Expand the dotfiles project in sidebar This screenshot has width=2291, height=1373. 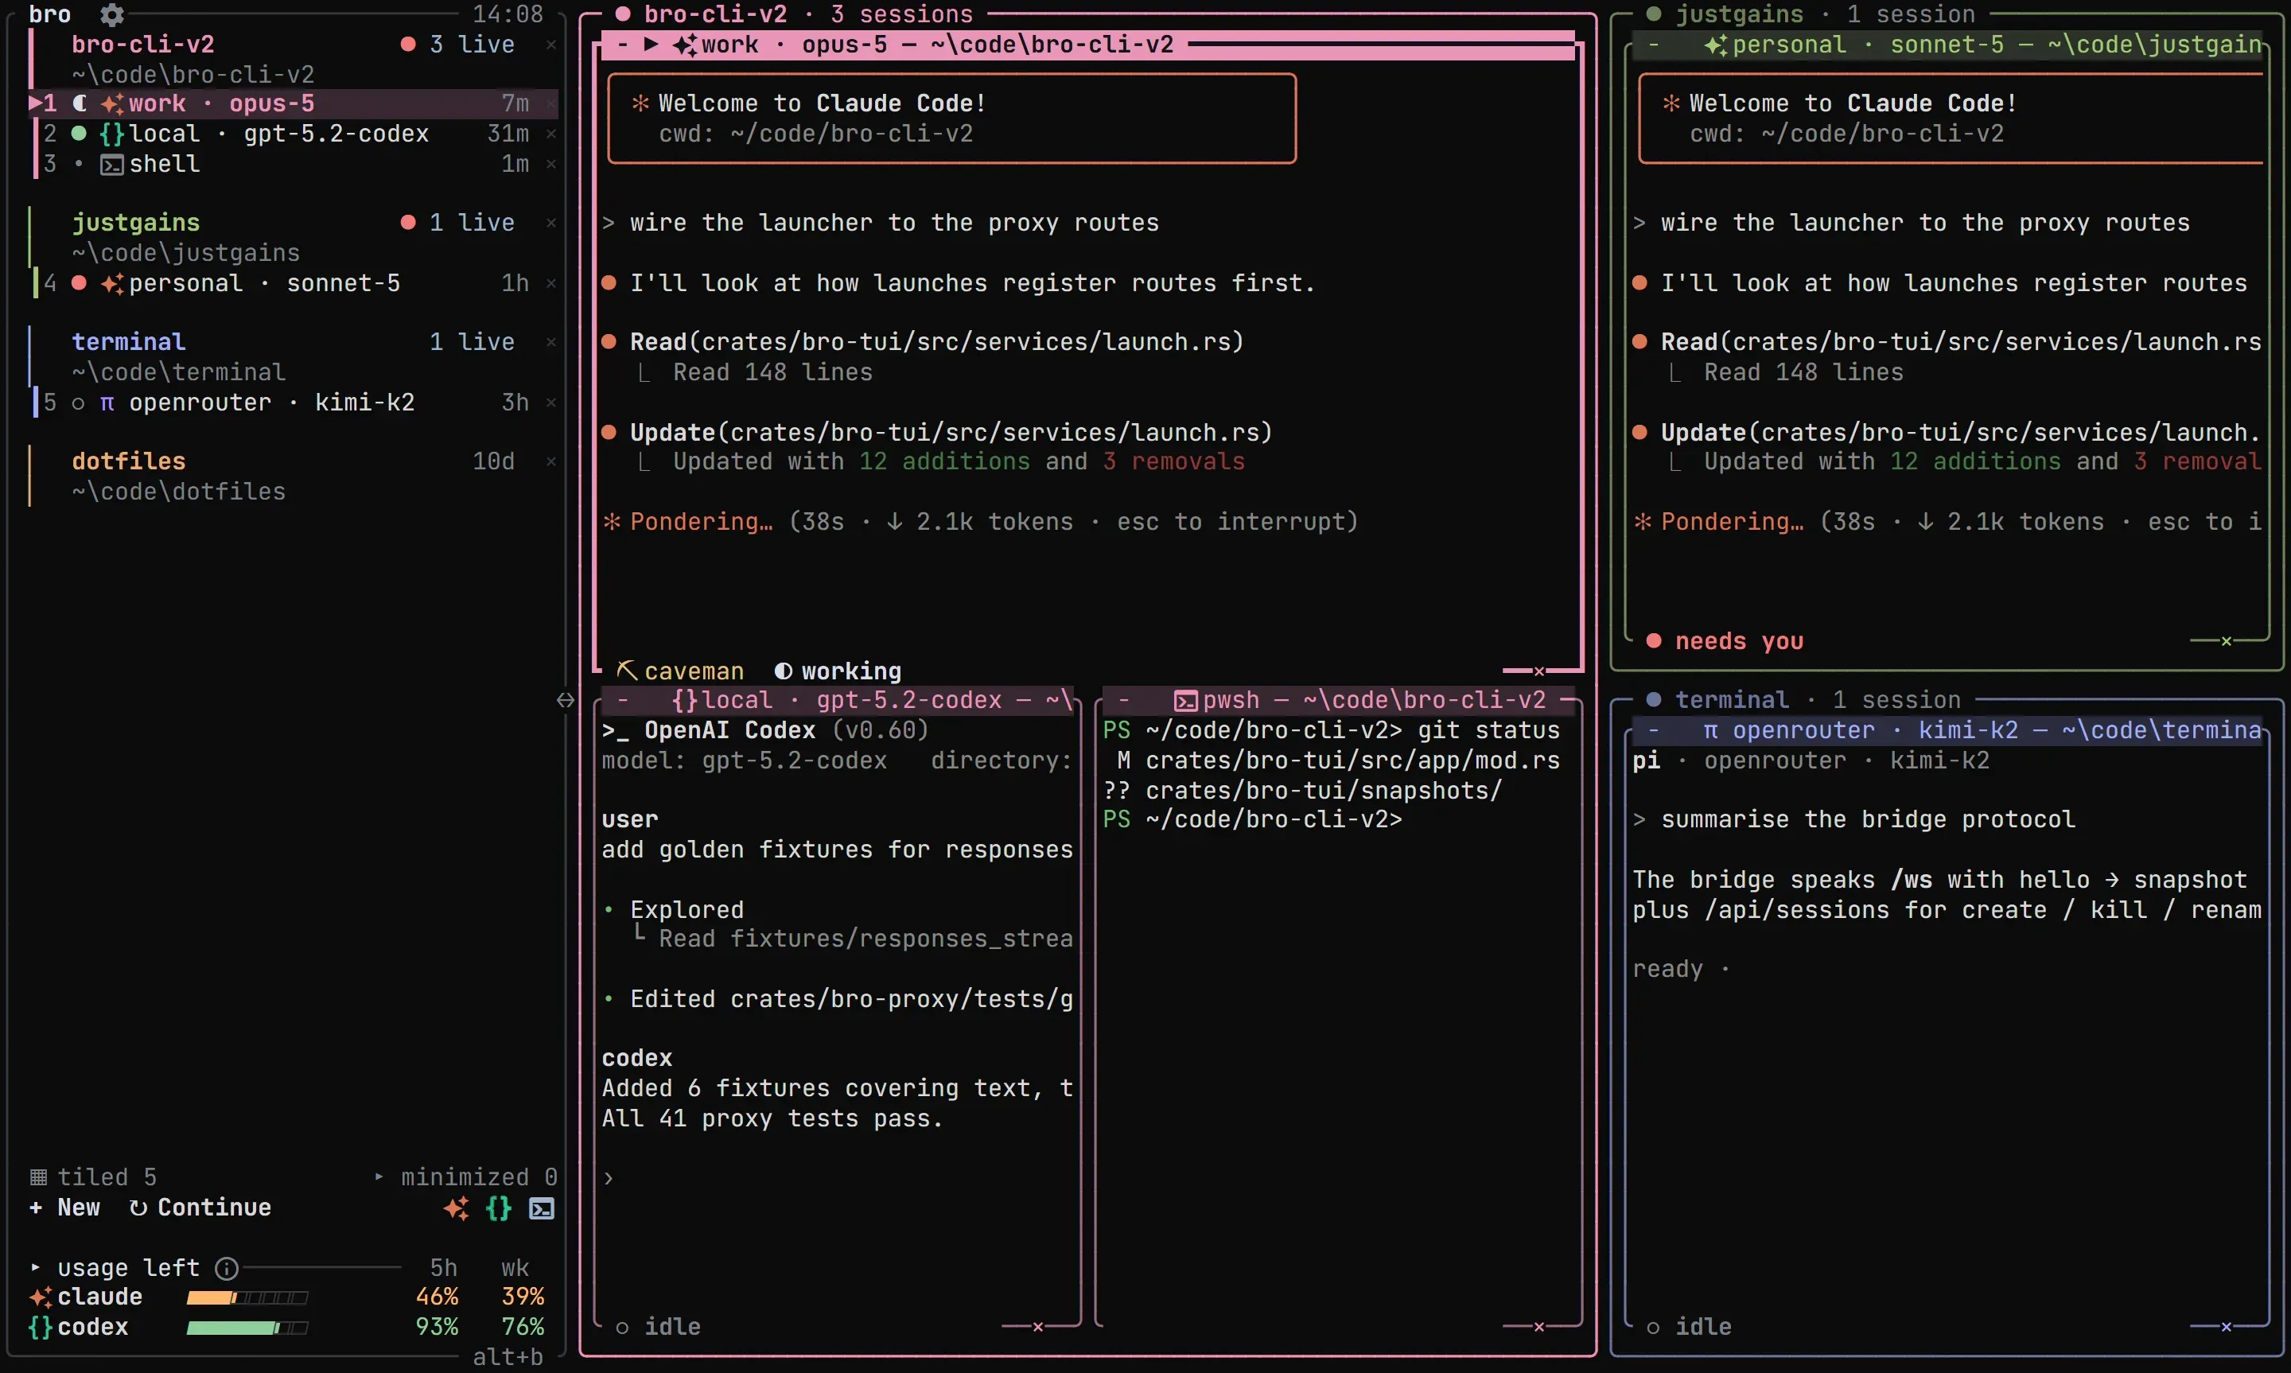[x=129, y=461]
